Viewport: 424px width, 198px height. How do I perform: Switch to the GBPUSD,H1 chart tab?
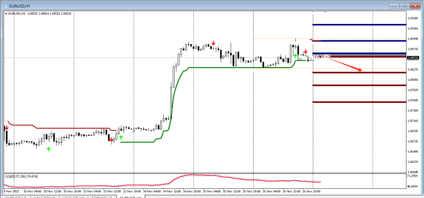[103, 197]
